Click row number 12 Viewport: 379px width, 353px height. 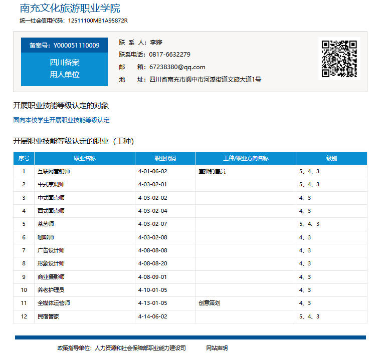[x=24, y=317]
